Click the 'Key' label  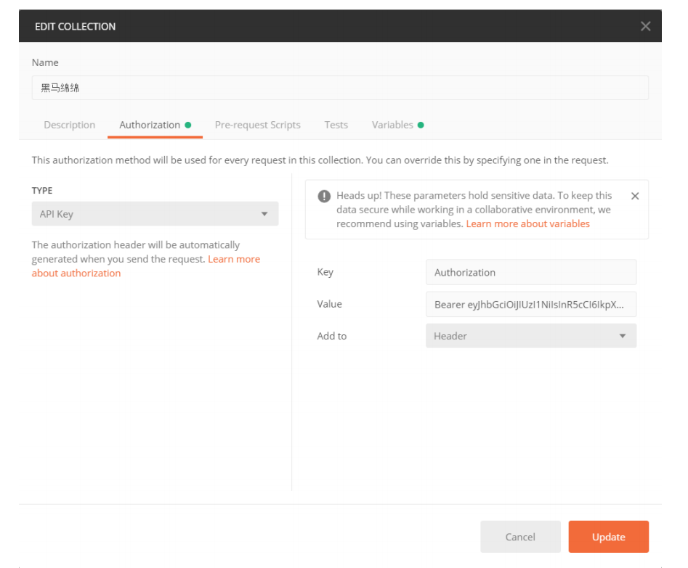click(x=325, y=272)
